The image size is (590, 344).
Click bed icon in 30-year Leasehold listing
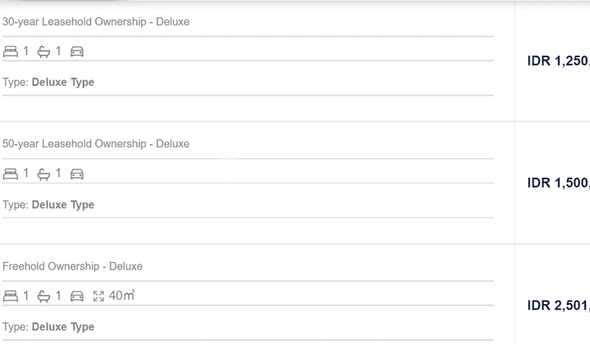[x=11, y=52]
